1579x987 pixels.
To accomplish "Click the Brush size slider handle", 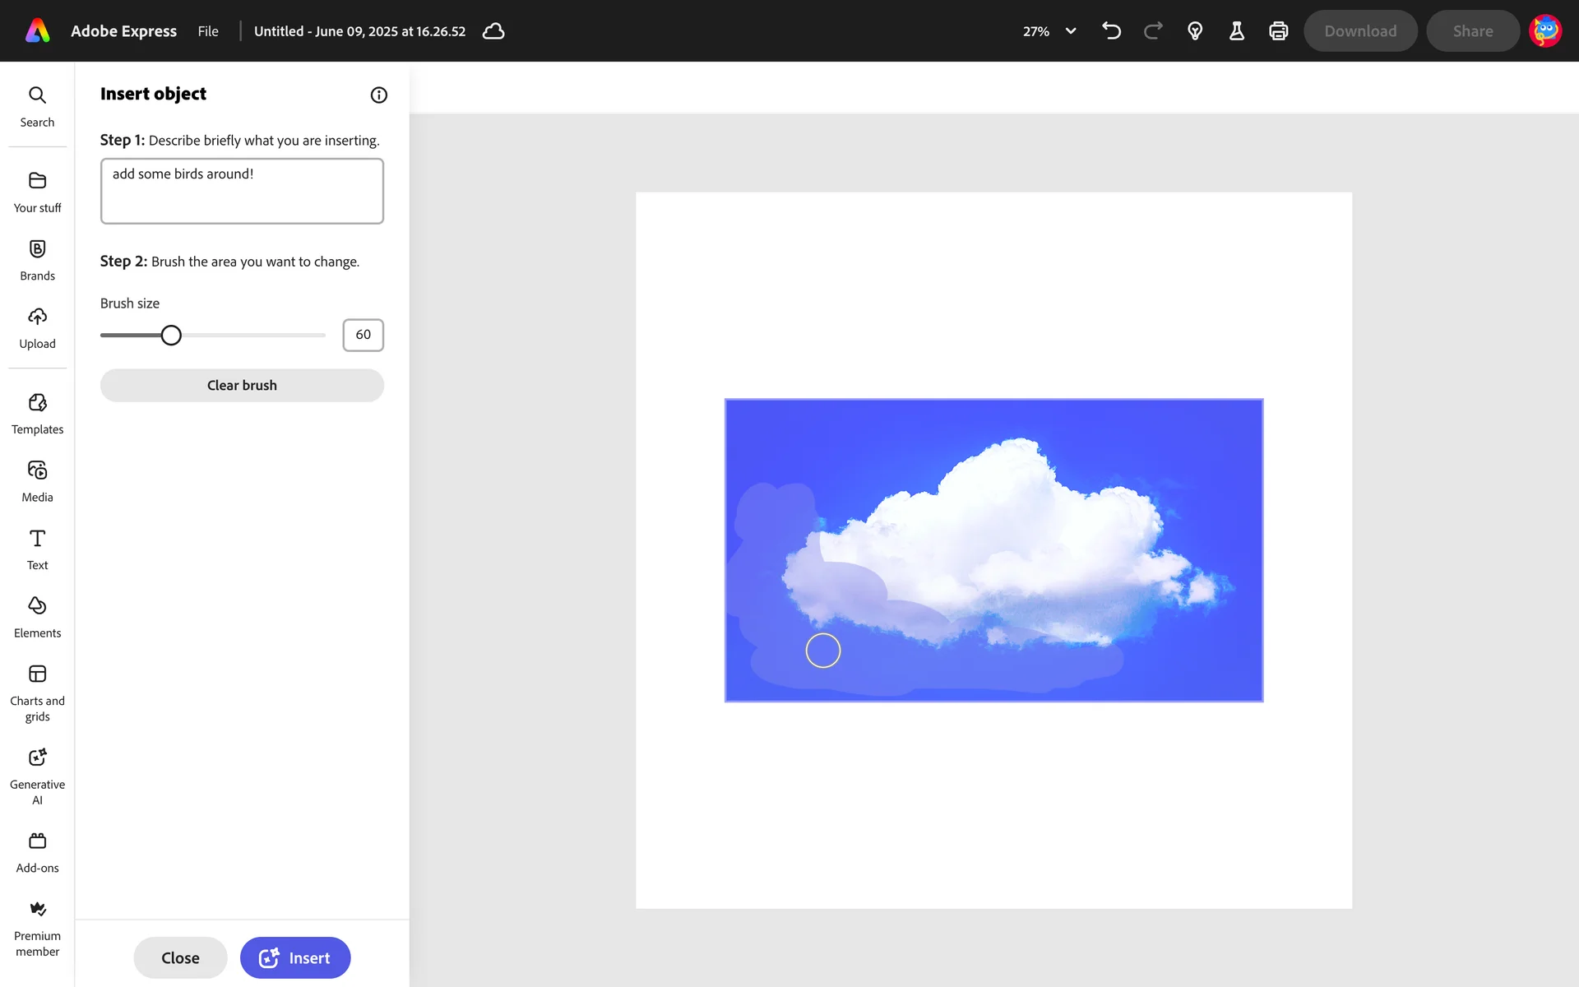I will click(171, 336).
